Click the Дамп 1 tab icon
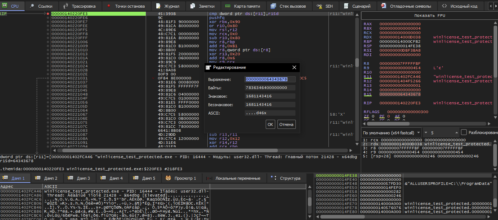 pyautogui.click(x=5, y=178)
